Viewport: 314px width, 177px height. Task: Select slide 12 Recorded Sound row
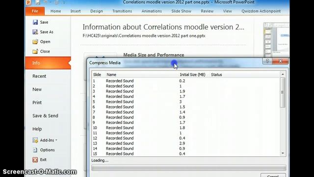tap(186, 138)
